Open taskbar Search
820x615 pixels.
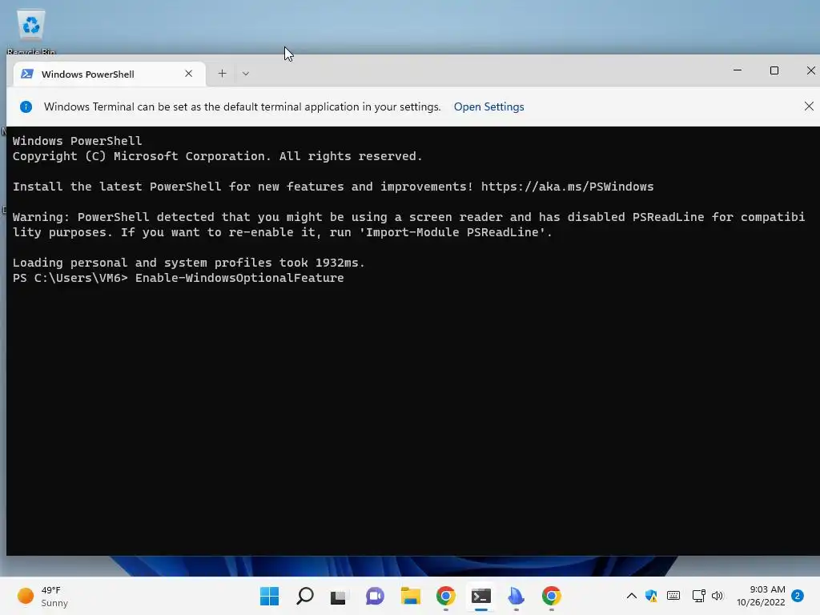(305, 596)
